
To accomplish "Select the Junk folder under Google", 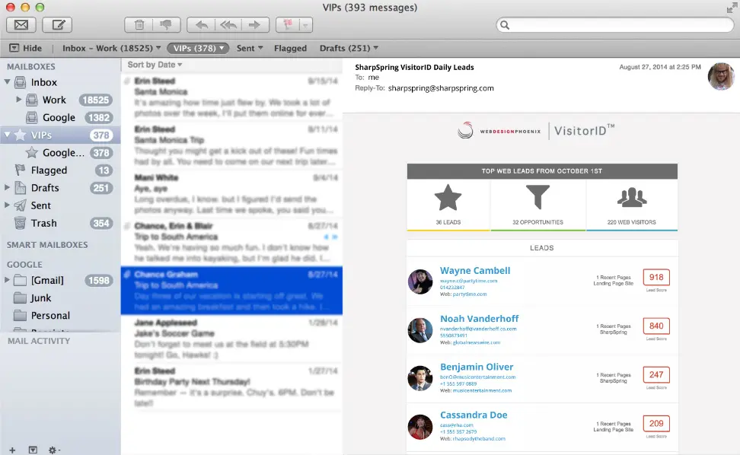I will [60, 298].
